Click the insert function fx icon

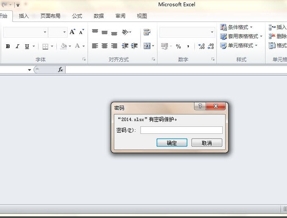tap(61, 70)
